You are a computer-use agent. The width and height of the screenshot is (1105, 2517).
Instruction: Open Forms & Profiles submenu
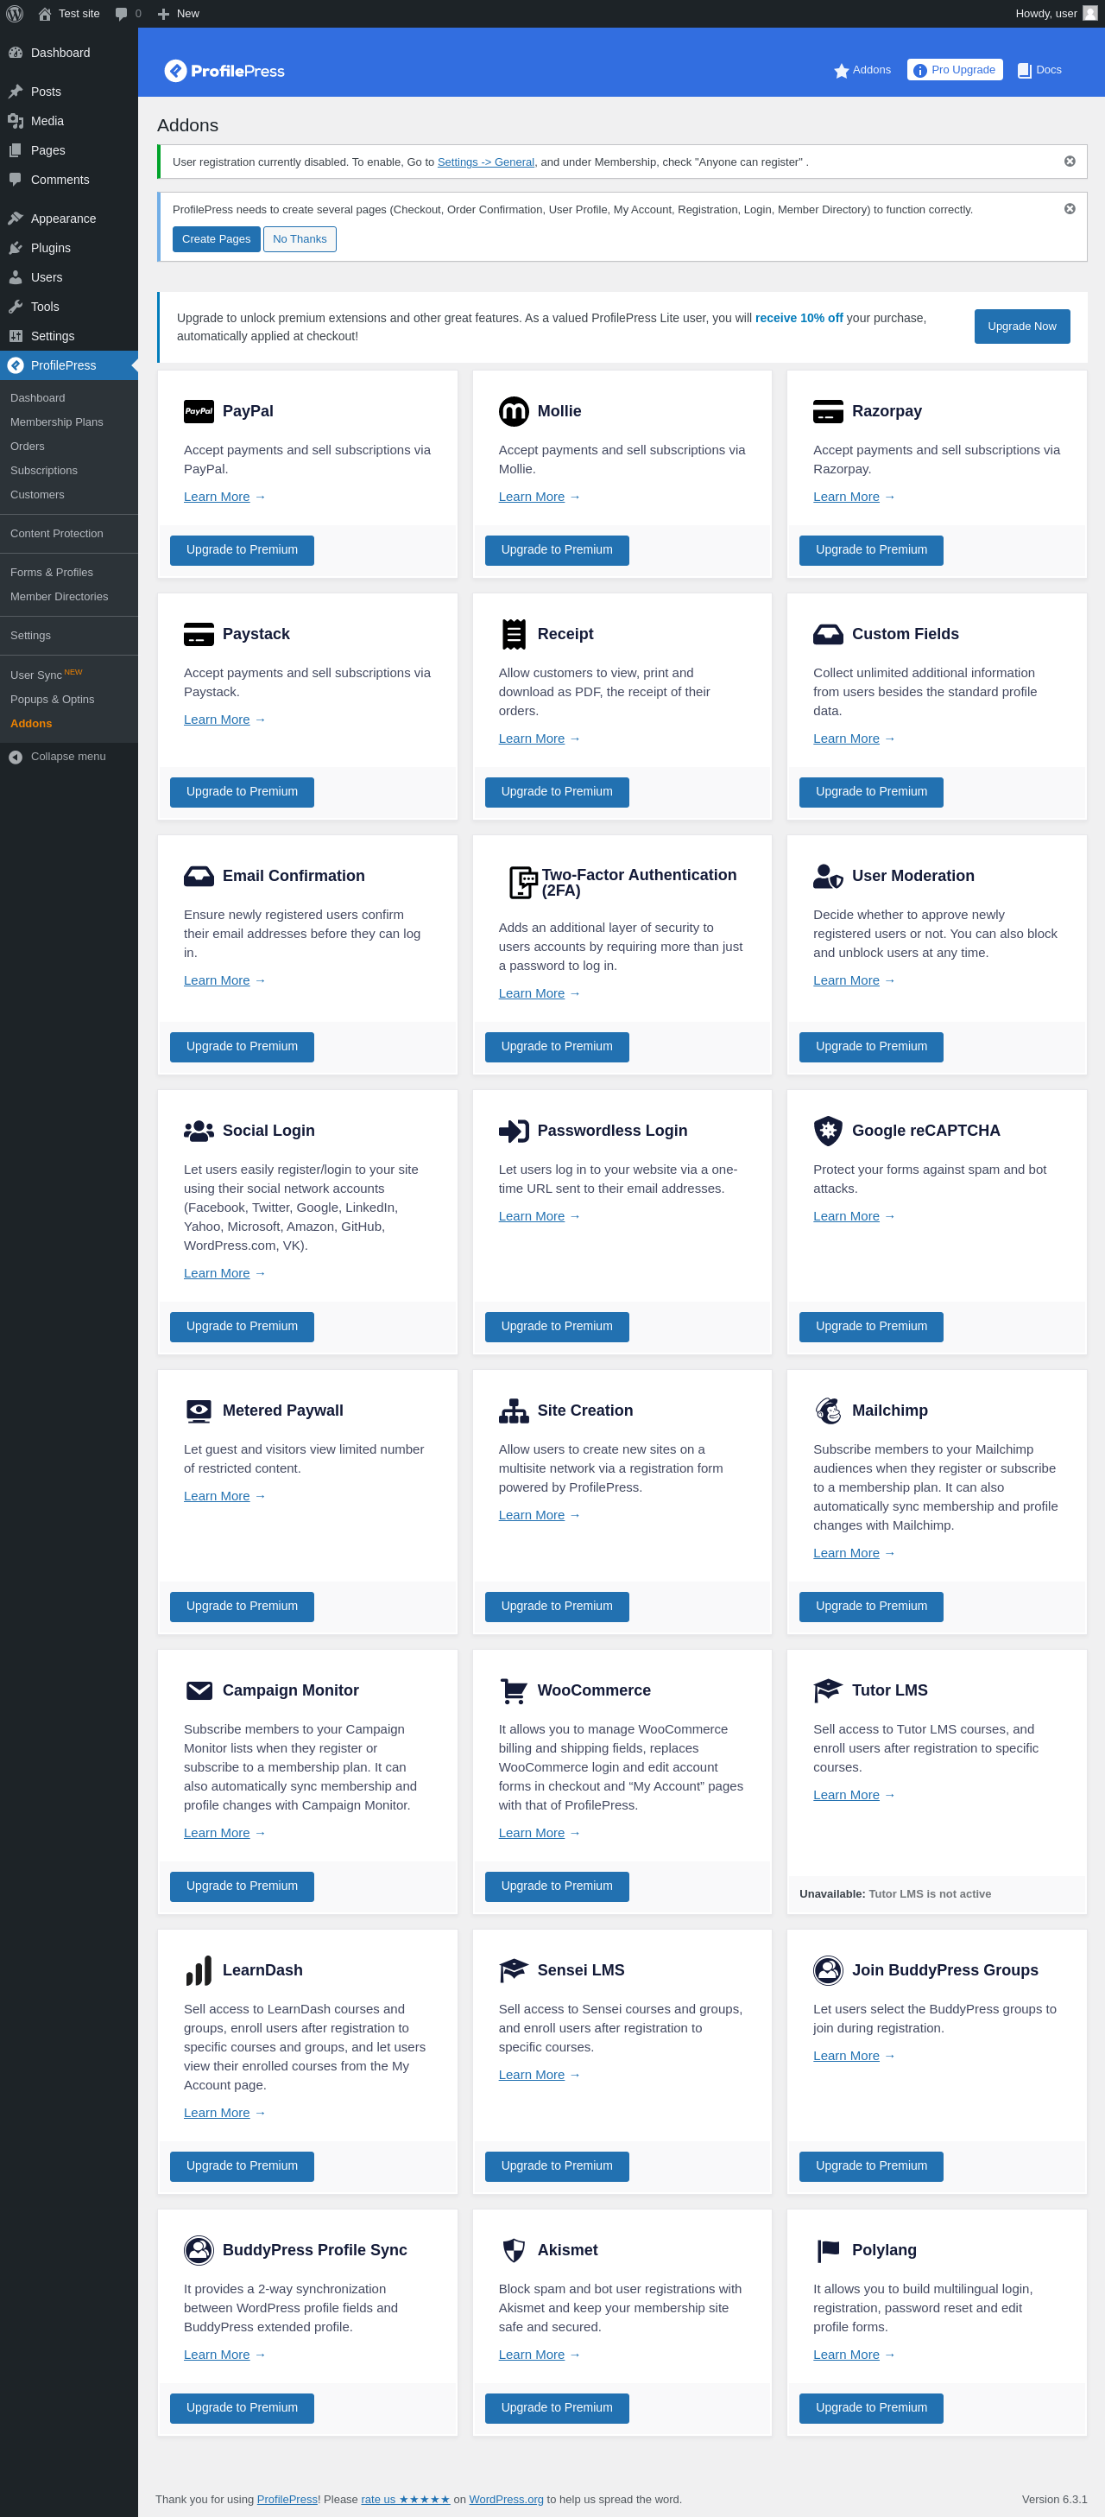(x=52, y=573)
